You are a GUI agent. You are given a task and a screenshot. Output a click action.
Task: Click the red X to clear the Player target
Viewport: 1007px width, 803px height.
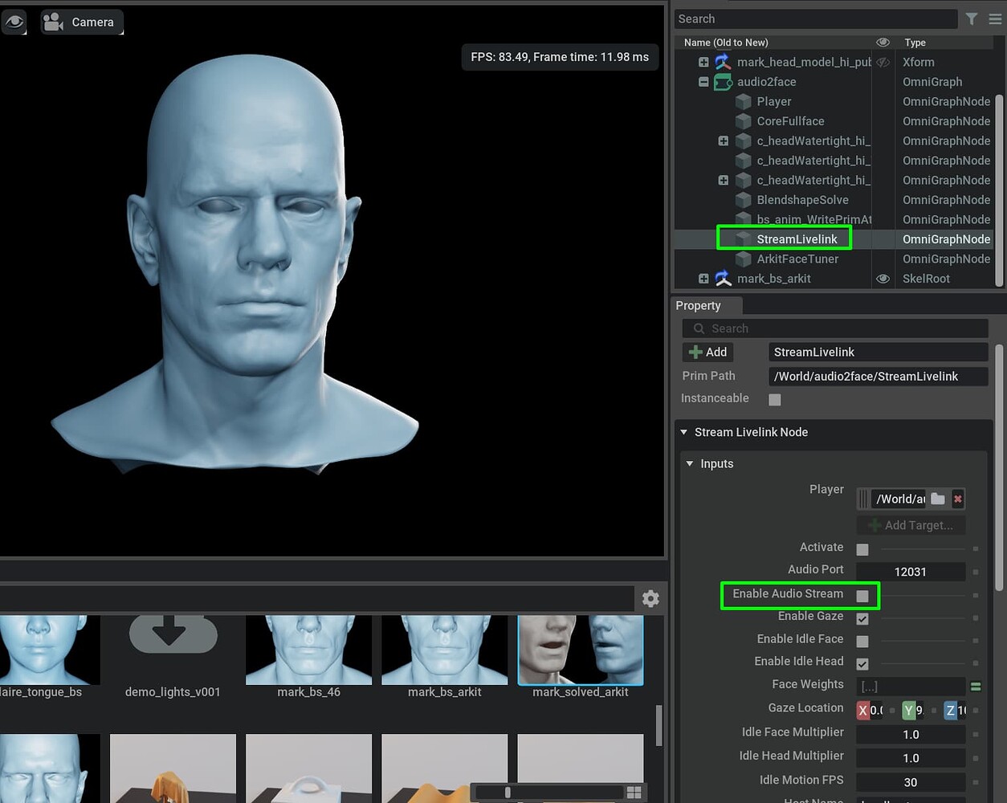click(956, 499)
